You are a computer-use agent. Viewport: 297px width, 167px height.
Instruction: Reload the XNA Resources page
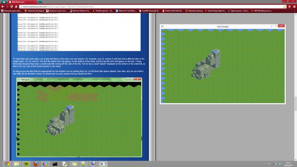coord(12,7)
